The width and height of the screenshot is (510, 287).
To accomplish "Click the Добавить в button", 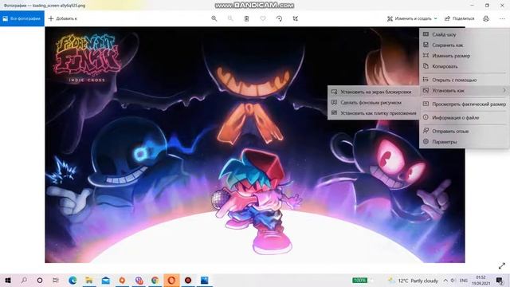I will pyautogui.click(x=62, y=18).
